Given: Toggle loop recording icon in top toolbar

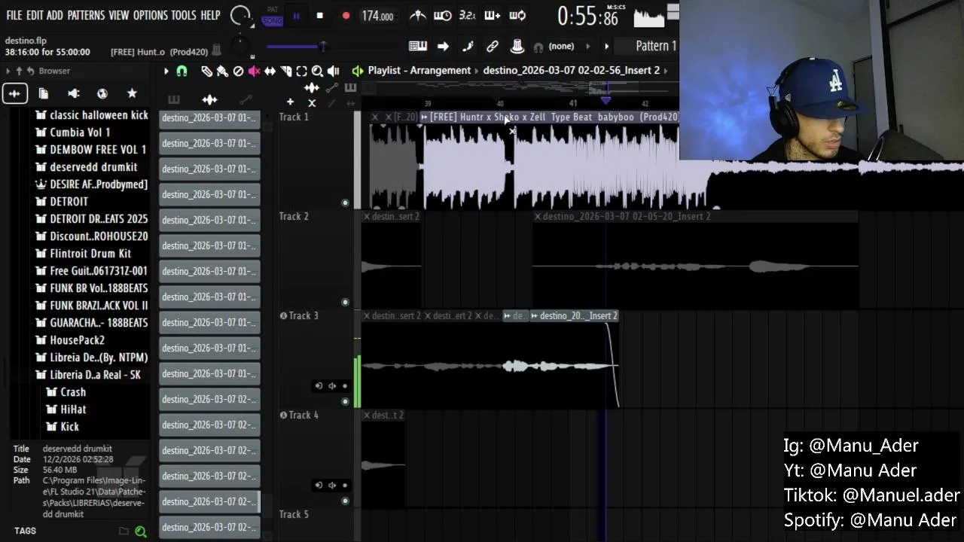Looking at the screenshot, I should tap(517, 15).
